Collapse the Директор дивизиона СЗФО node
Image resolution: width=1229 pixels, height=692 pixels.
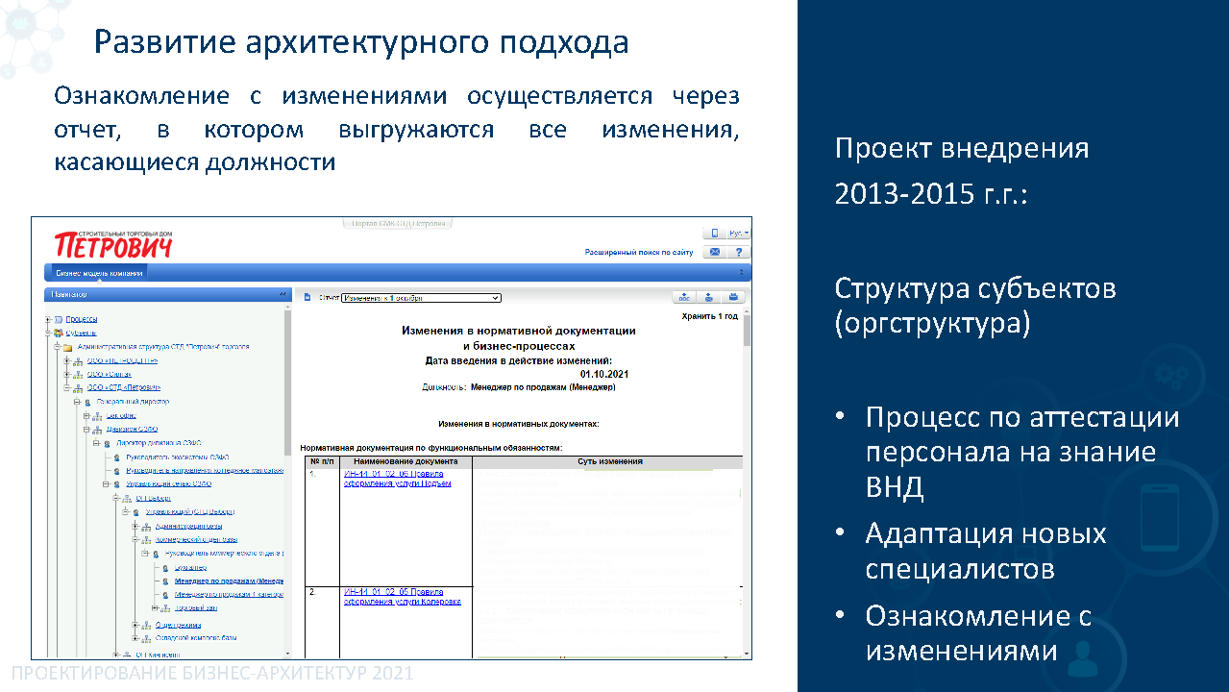pos(97,443)
